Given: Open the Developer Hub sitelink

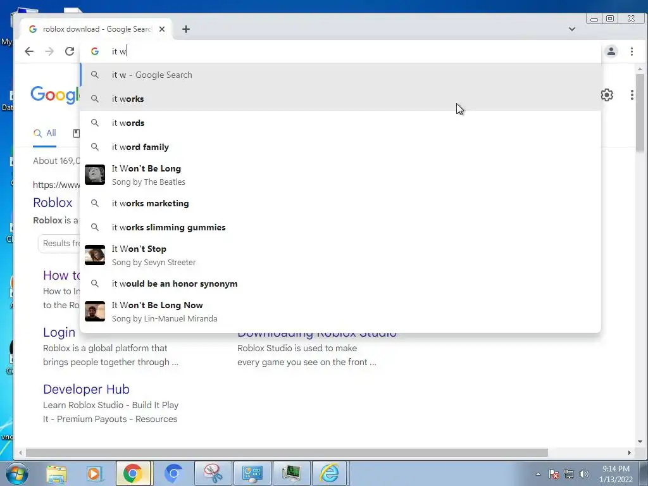Looking at the screenshot, I should click(86, 389).
